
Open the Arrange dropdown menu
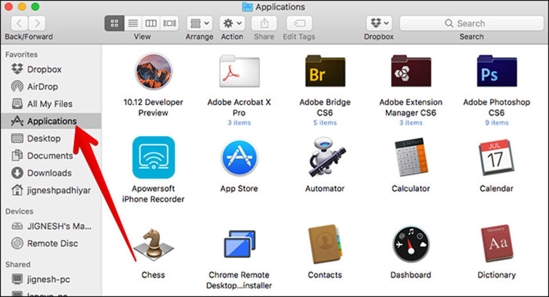(x=200, y=23)
